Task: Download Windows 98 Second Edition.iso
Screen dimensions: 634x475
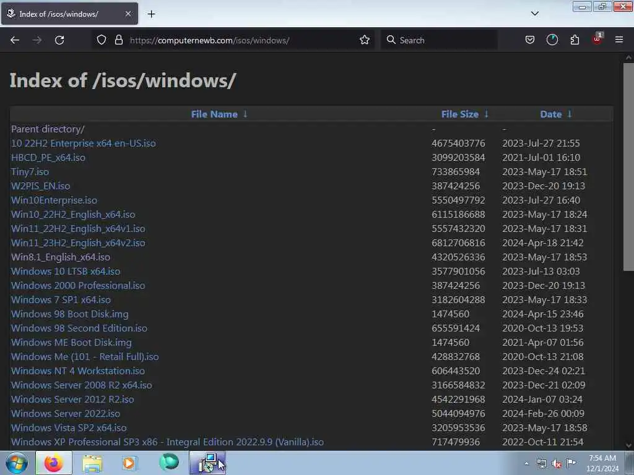Action: click(x=79, y=328)
